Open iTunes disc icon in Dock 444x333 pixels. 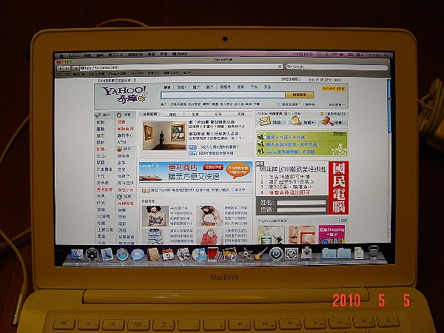pyautogui.click(x=199, y=254)
